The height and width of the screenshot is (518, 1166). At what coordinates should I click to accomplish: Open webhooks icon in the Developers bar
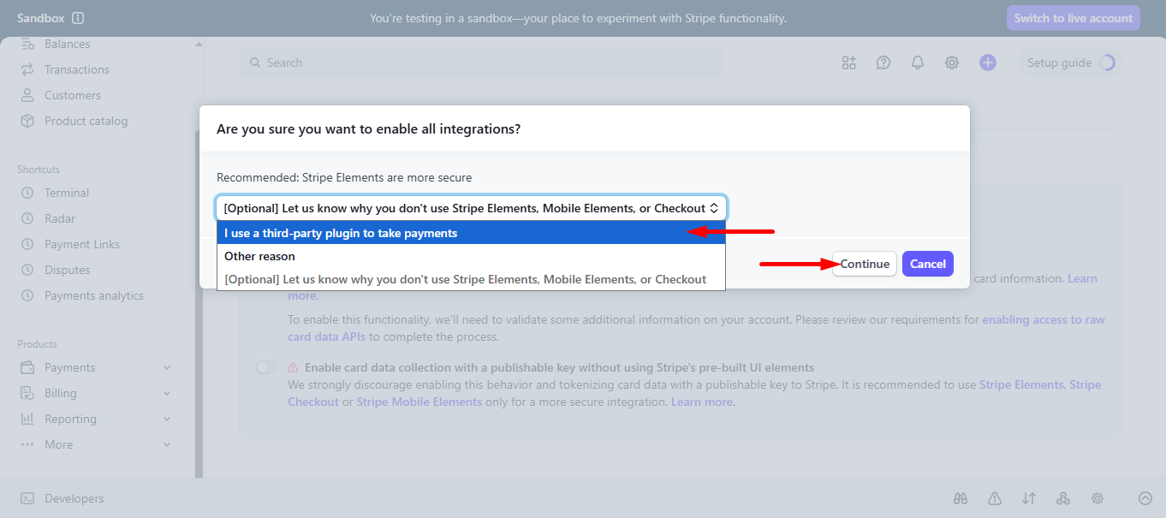1062,497
